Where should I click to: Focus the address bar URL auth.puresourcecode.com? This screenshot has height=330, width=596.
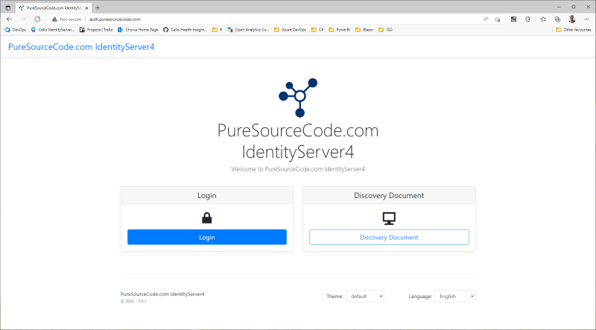[115, 19]
